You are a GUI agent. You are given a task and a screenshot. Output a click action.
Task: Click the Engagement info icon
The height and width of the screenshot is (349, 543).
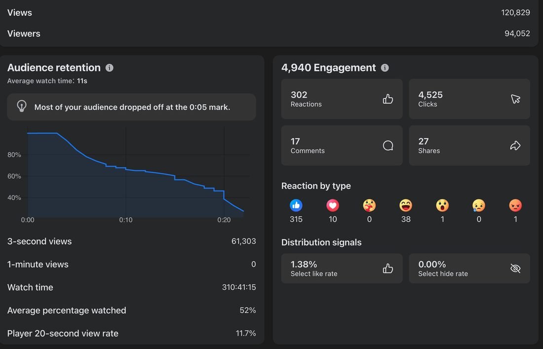point(385,68)
